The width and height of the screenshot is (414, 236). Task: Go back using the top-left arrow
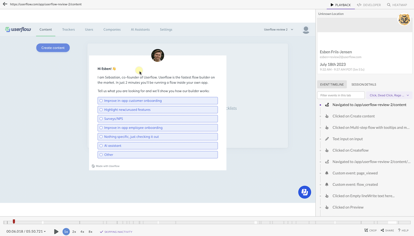(5, 4)
